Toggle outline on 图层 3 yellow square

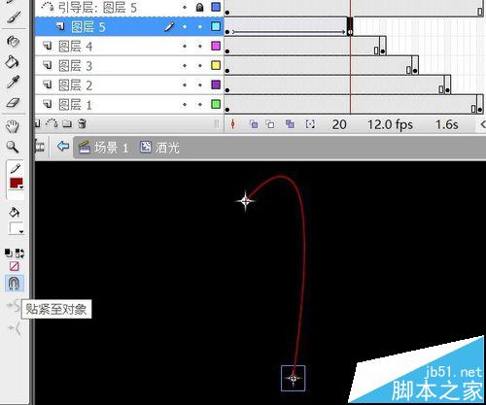coord(216,65)
